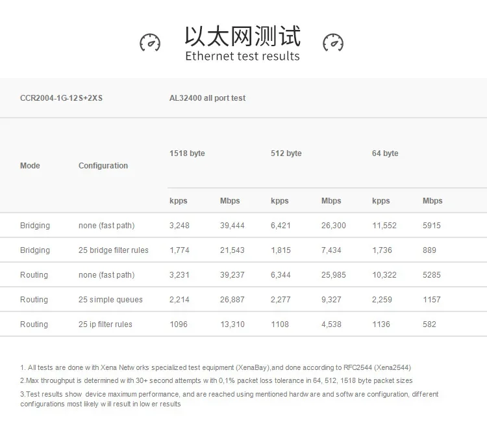Screen dimensions: 487x435
Task: Click the value 1136
Action: (x=381, y=324)
